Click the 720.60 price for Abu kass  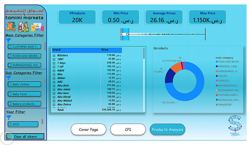tap(114, 93)
